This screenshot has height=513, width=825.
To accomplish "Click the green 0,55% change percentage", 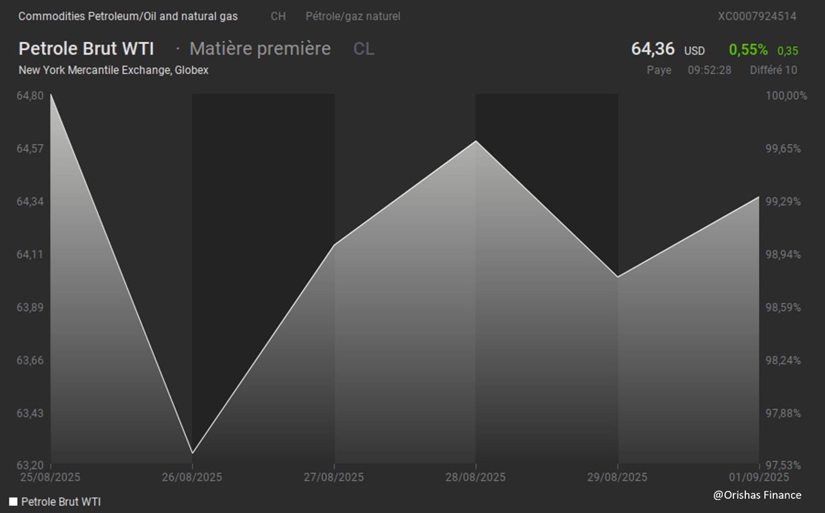I will pos(748,50).
